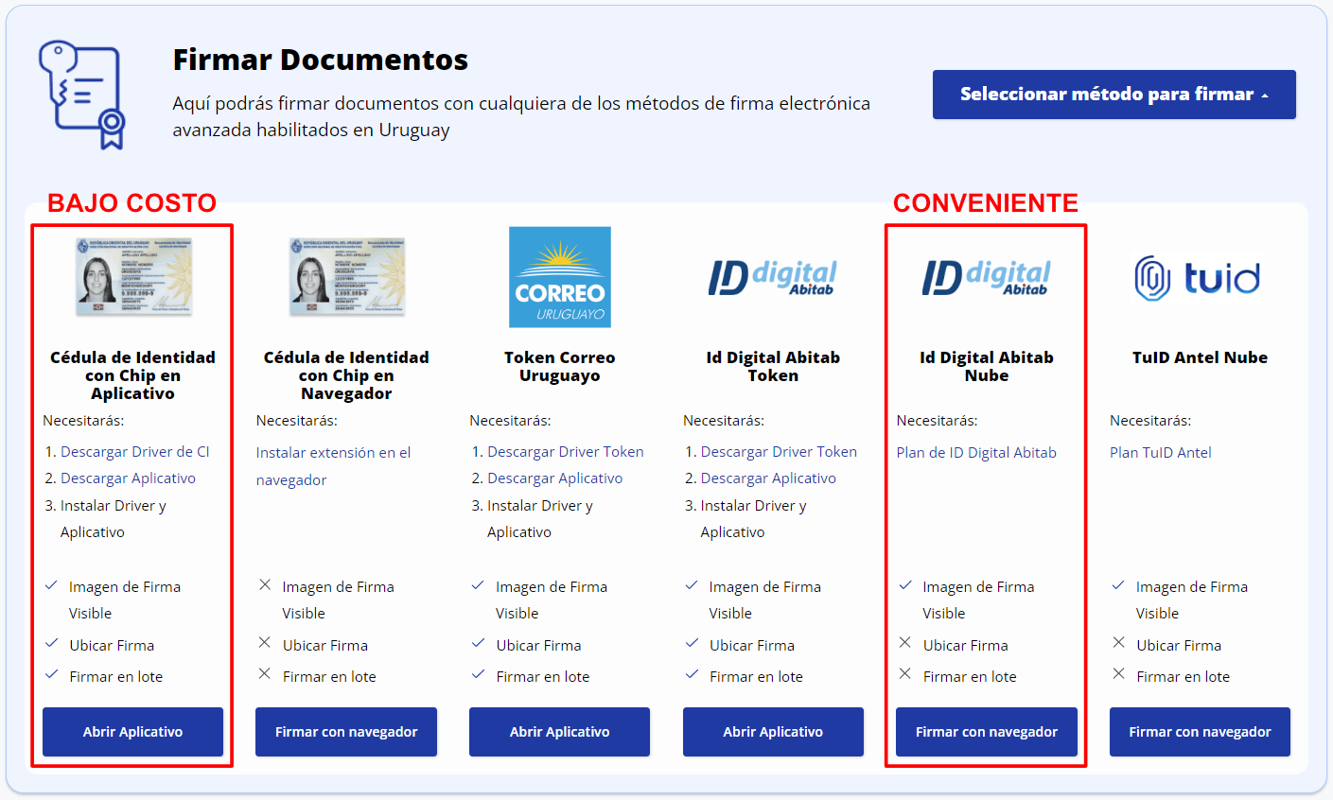Click Abrir Aplicativo under Token Correo Uruguayo
The height and width of the screenshot is (800, 1333).
[560, 732]
